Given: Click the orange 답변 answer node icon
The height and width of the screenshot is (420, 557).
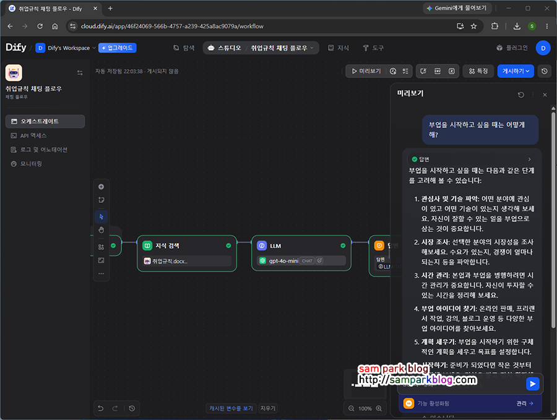Looking at the screenshot, I should (x=379, y=246).
